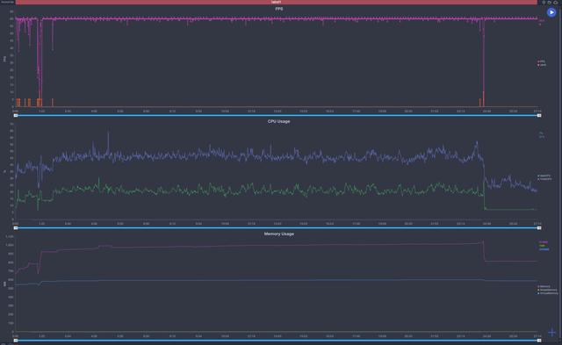Click left handle of CPU Usage range slider
The height and width of the screenshot is (345, 562).
point(16,228)
